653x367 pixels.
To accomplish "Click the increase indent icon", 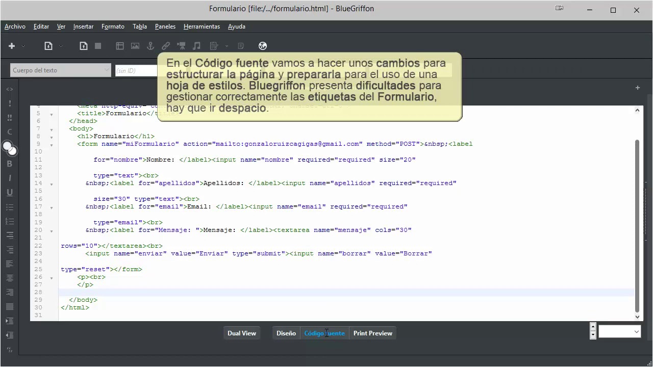I will tap(9, 321).
